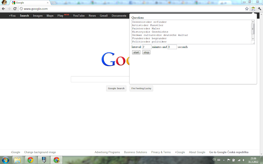
Task: Click the "Inventor:der erfinder" line
Action: [149, 22]
